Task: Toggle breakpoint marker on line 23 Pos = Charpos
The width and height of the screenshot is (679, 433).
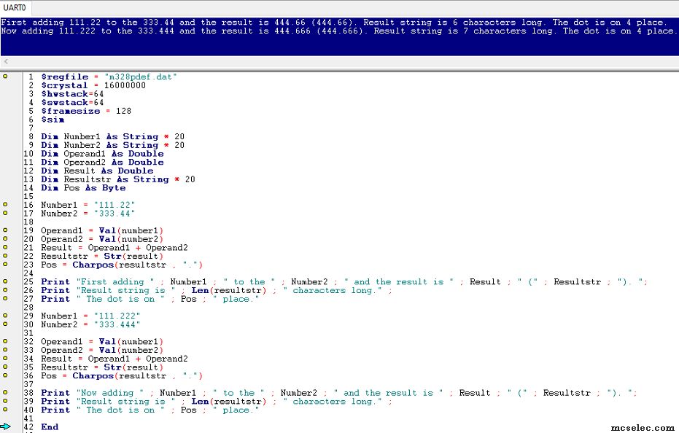Action: [x=6, y=264]
